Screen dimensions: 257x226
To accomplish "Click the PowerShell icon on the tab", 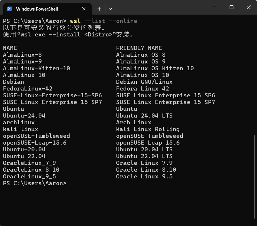I will tap(9, 9).
